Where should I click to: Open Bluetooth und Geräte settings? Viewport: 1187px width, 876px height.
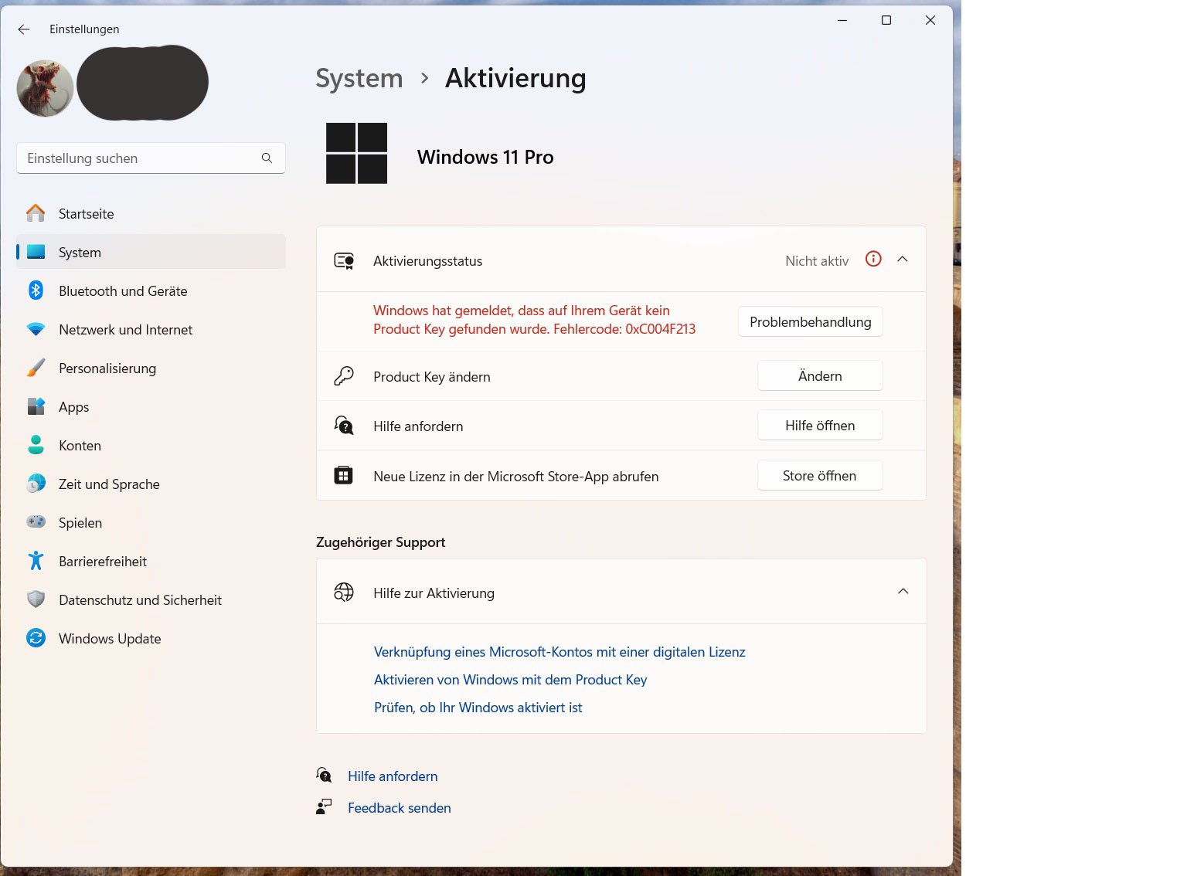tap(151, 291)
